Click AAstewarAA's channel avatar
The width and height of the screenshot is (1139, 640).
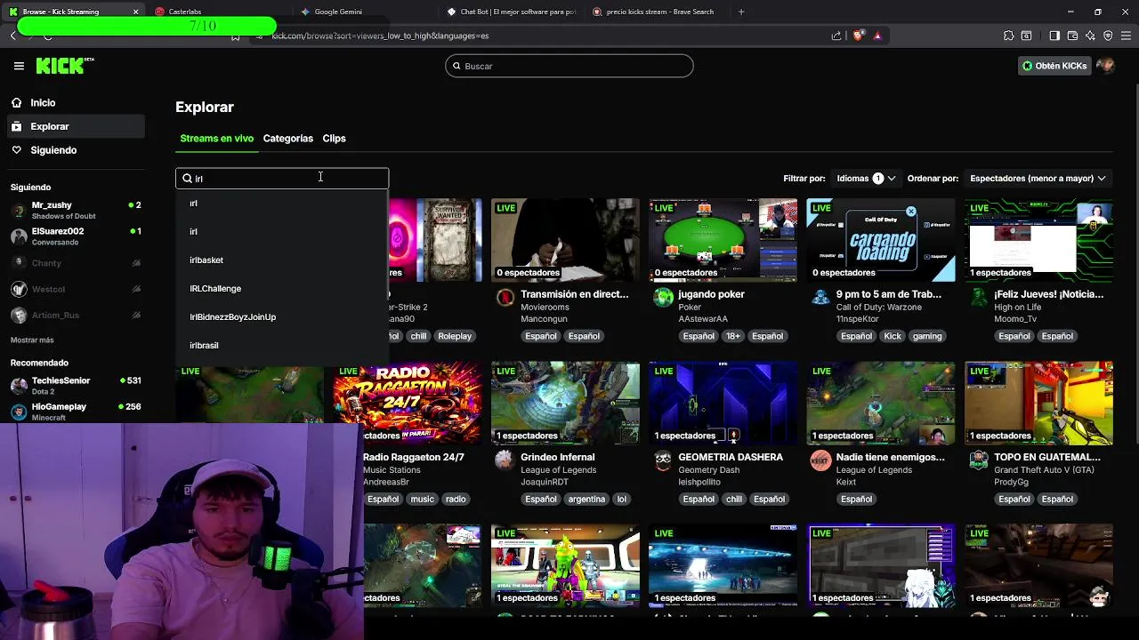pyautogui.click(x=663, y=297)
